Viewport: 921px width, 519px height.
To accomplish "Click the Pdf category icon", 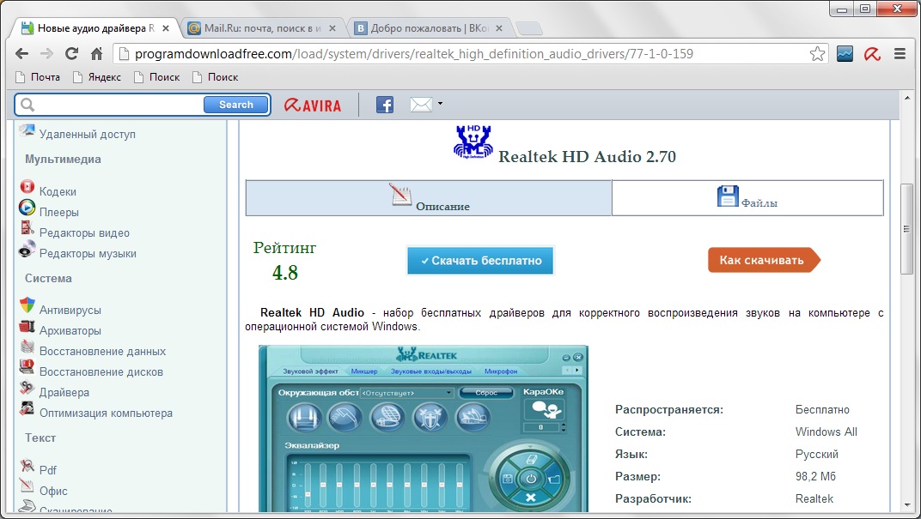I will [x=27, y=466].
